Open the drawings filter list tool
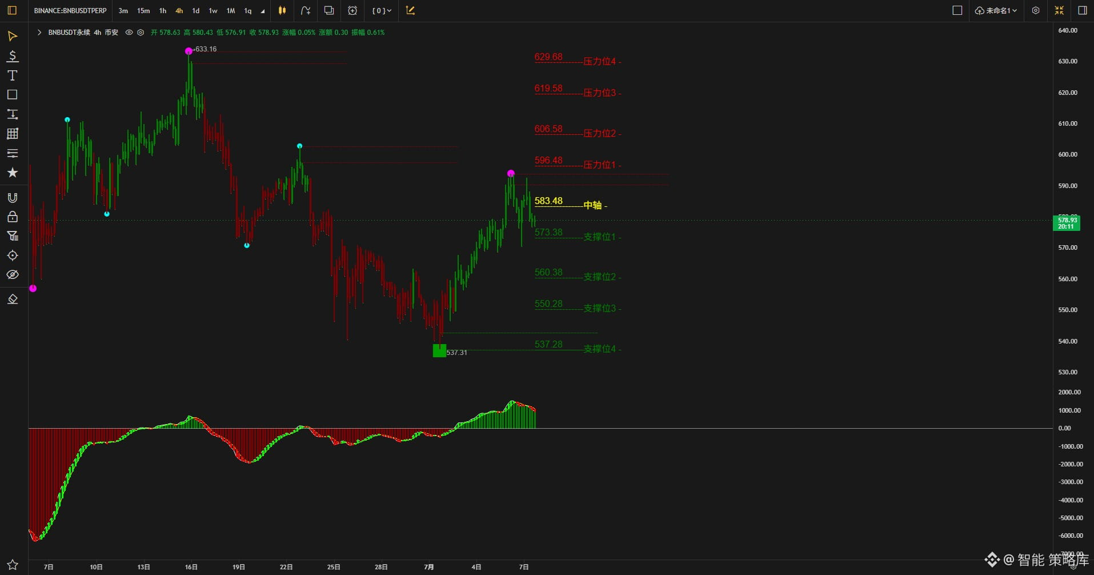The width and height of the screenshot is (1094, 575). pos(12,236)
